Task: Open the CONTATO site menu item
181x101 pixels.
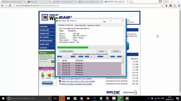Action: [x=47, y=48]
